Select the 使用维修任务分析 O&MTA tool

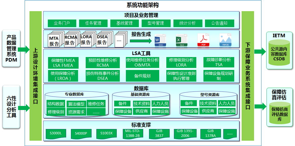[142, 63]
